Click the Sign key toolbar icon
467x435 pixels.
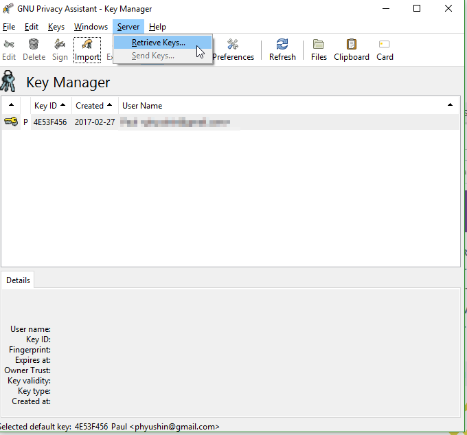[x=60, y=44]
